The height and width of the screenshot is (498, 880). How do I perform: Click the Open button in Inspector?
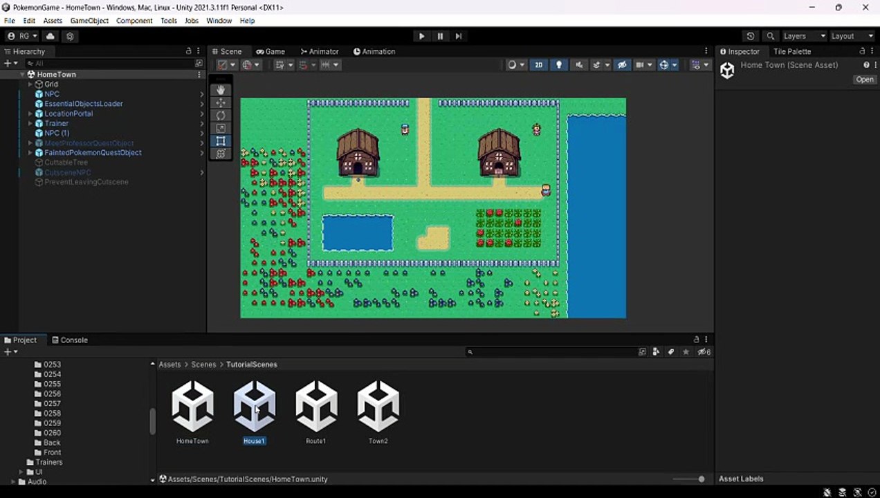point(865,80)
